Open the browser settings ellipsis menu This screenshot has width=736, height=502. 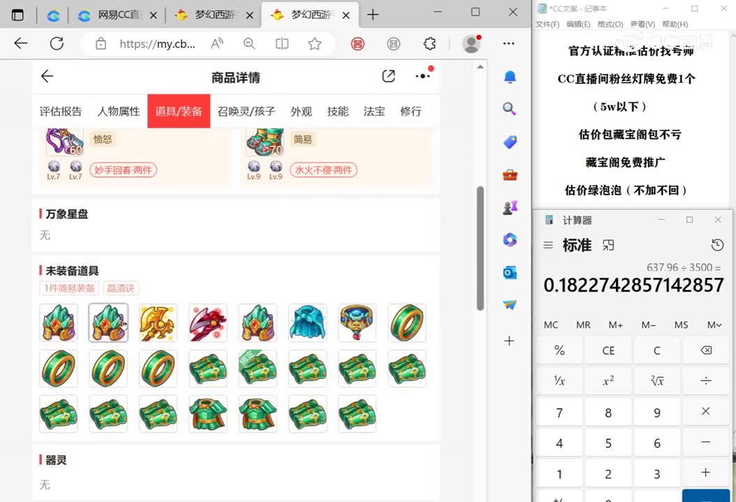[509, 44]
